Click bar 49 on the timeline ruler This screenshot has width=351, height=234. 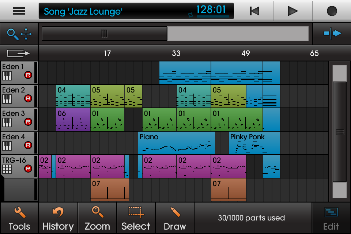(x=246, y=53)
